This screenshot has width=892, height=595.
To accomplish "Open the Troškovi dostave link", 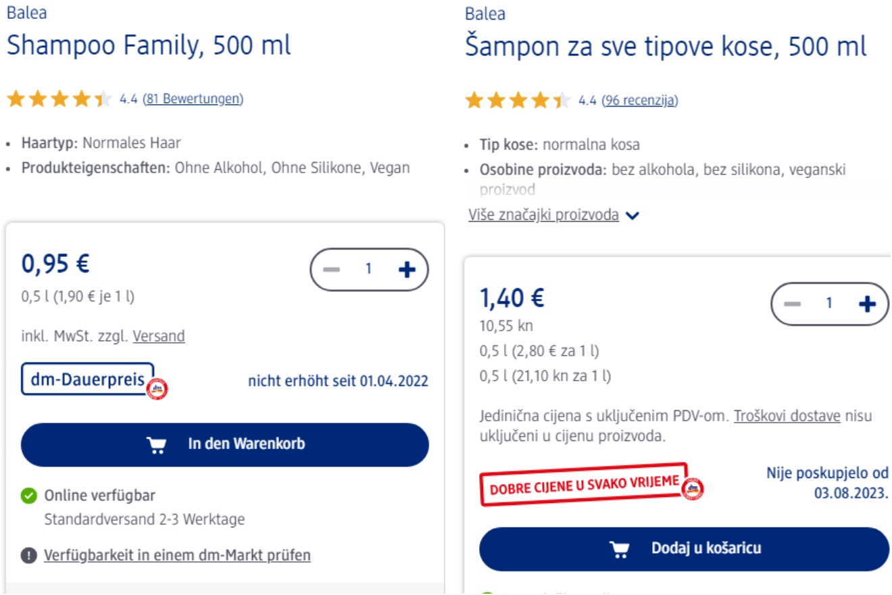I will 787,416.
